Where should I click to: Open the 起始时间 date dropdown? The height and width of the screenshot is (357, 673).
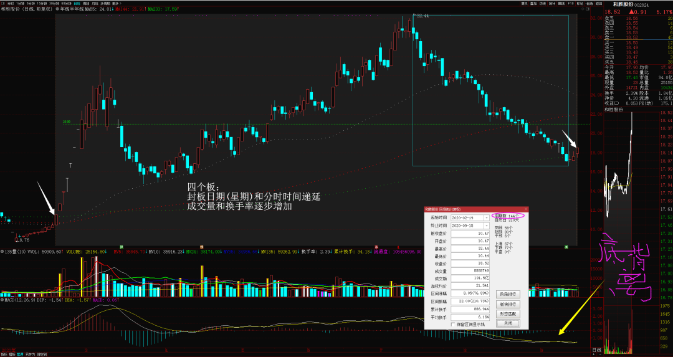(486, 218)
